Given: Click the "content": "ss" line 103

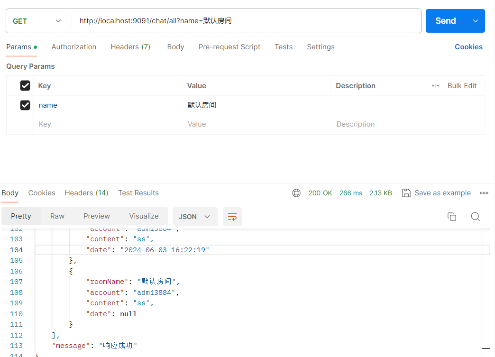Looking at the screenshot, I should [119, 239].
